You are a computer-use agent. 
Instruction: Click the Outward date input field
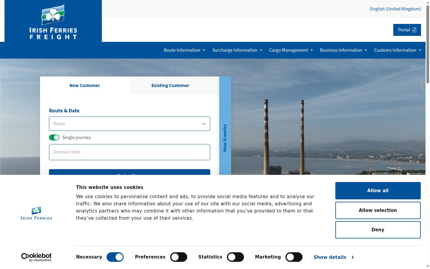[x=130, y=152]
